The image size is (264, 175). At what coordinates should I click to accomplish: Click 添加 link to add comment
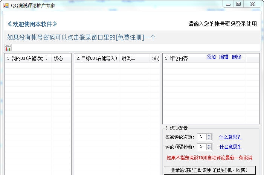click(x=211, y=57)
